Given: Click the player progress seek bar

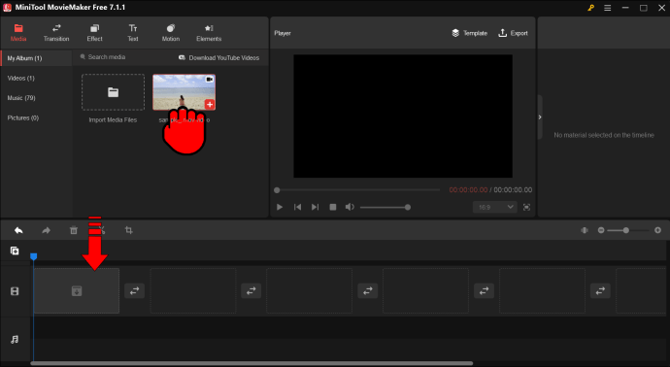Looking at the screenshot, I should (x=357, y=190).
